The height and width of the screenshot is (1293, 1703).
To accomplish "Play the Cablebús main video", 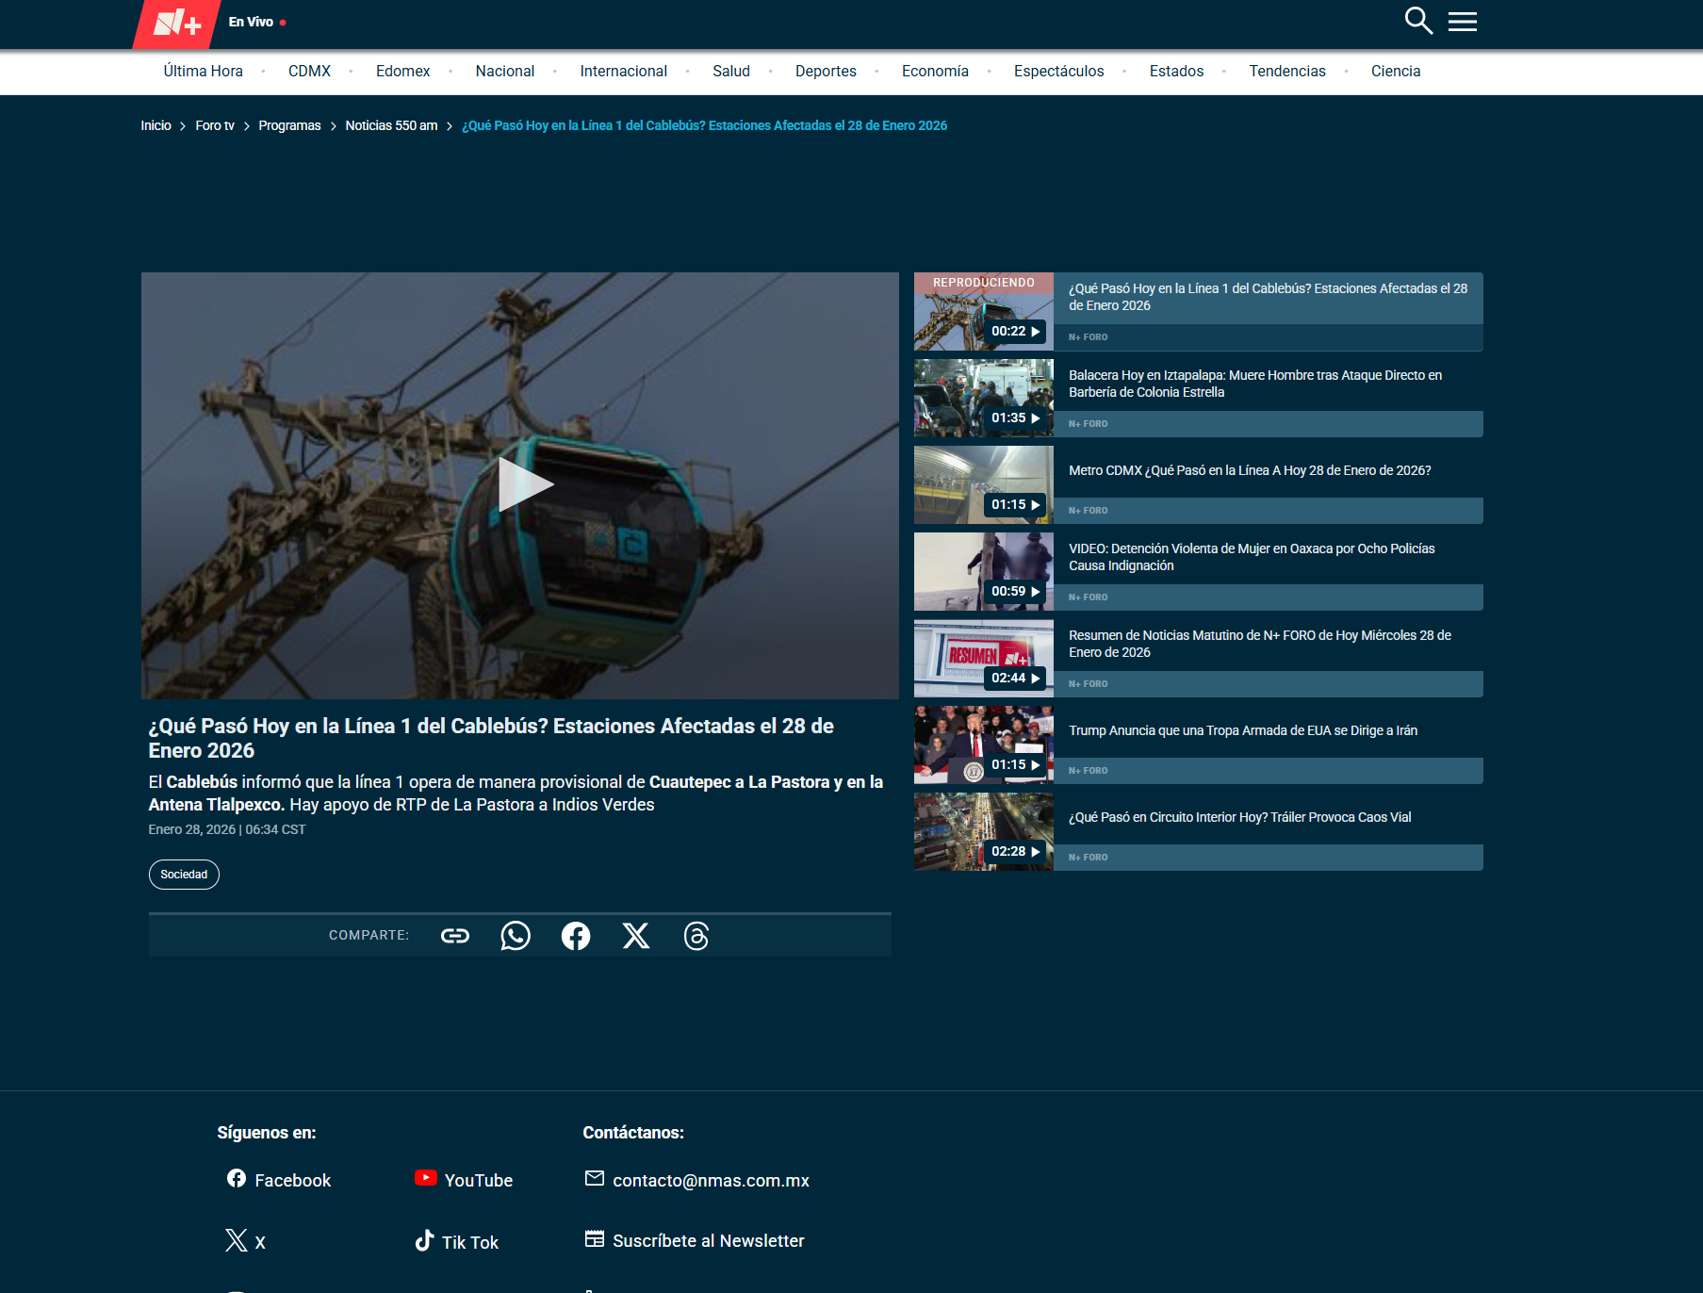I will pyautogui.click(x=524, y=484).
